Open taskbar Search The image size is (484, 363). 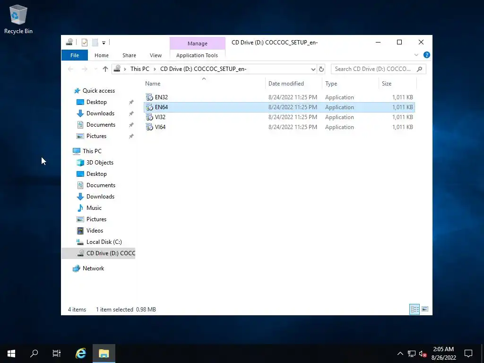[x=34, y=354]
